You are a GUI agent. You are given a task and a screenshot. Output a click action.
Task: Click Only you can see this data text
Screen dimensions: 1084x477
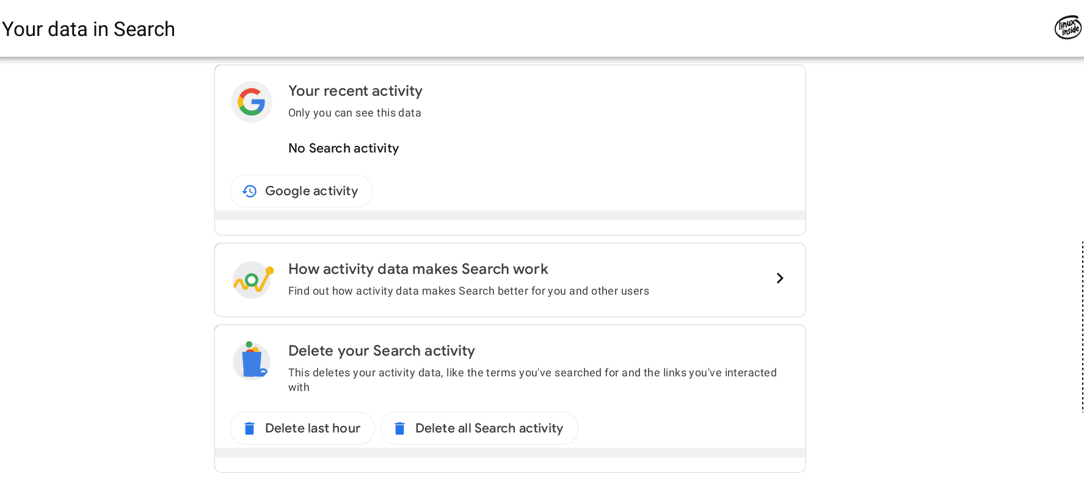pos(355,113)
